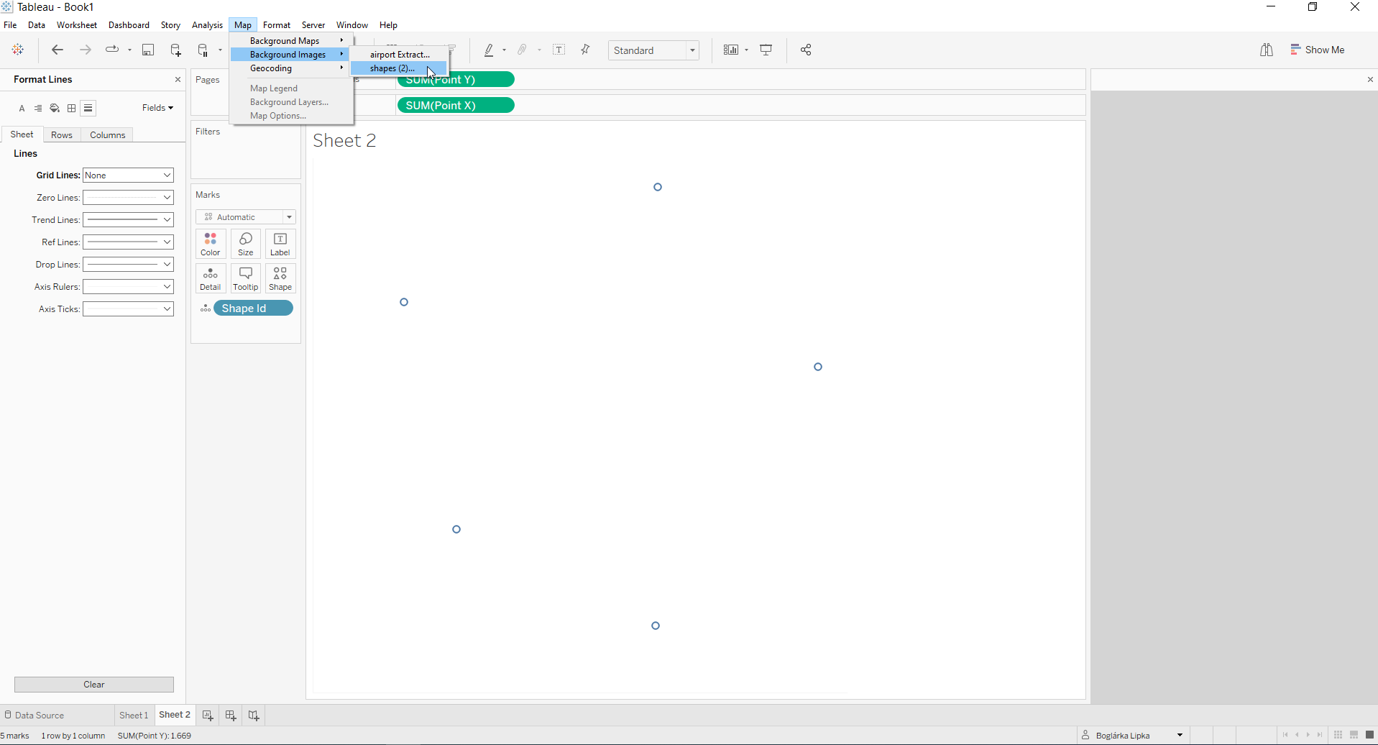The width and height of the screenshot is (1378, 745).
Task: Undo with the back arrow icon
Action: (x=58, y=50)
